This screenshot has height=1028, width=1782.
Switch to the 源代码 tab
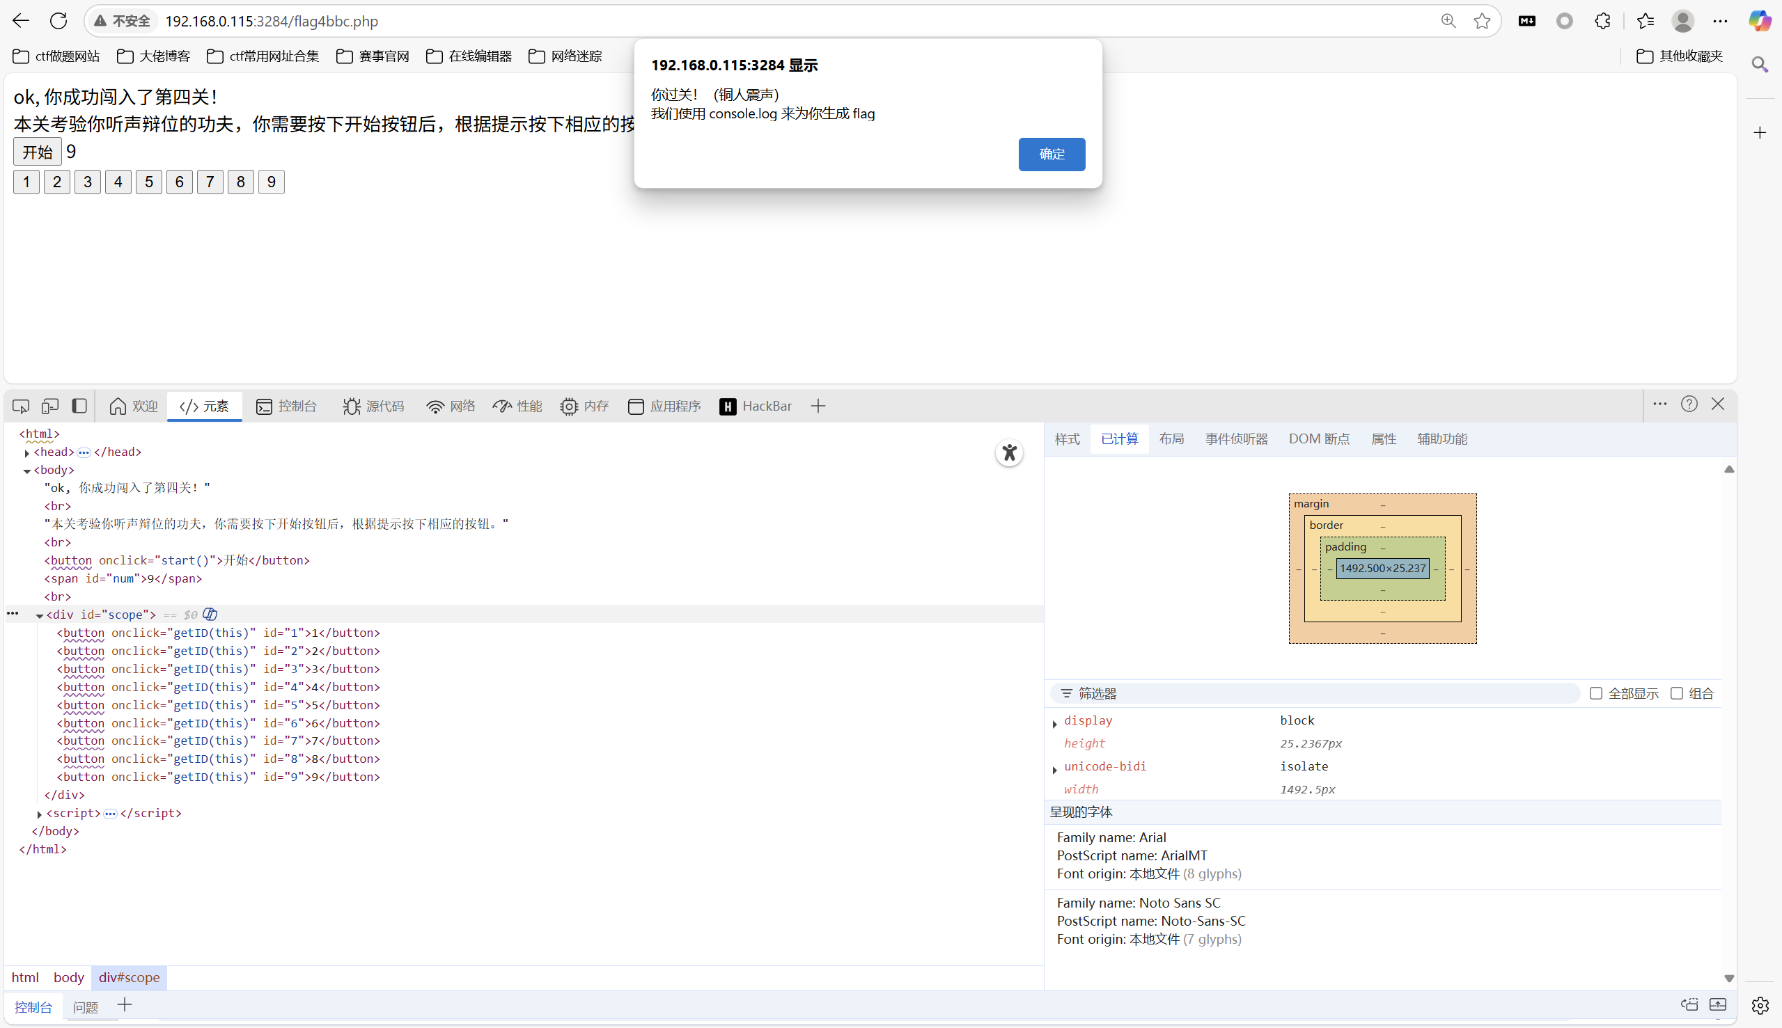(x=373, y=406)
